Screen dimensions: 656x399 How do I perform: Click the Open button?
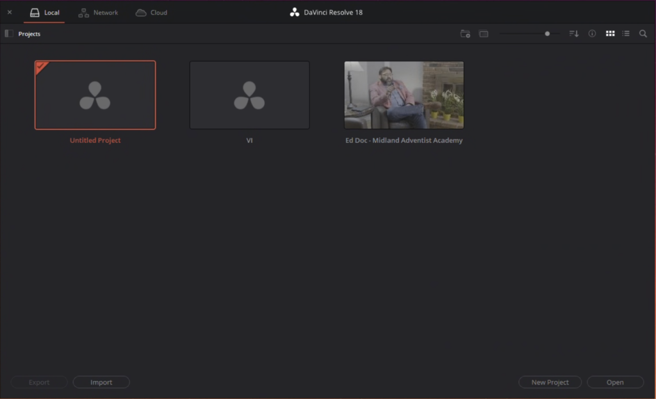(x=615, y=382)
